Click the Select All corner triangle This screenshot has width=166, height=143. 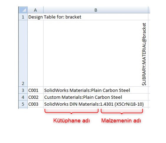(x=23, y=10)
